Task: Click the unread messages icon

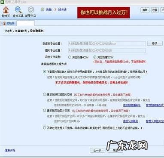Action: click(43, 9)
